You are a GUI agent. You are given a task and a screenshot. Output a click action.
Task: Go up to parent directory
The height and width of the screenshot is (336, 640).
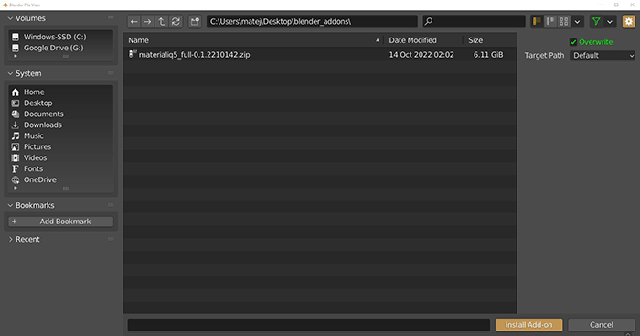click(x=162, y=21)
